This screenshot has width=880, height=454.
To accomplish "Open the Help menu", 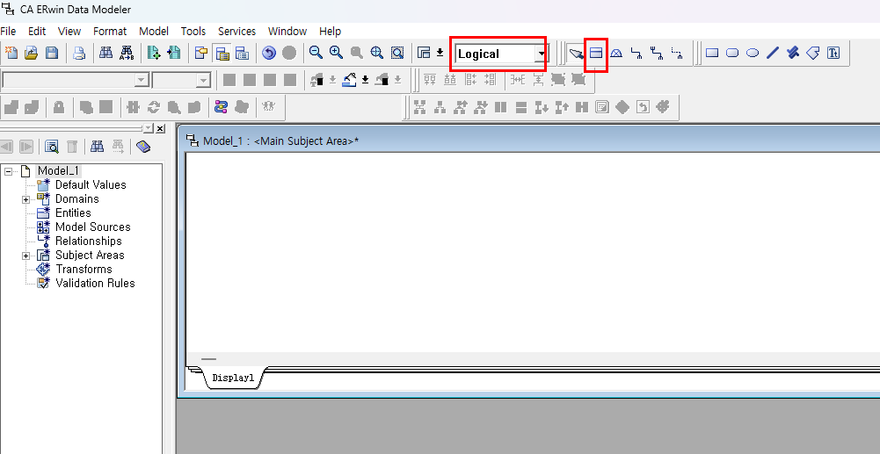I will coord(330,32).
